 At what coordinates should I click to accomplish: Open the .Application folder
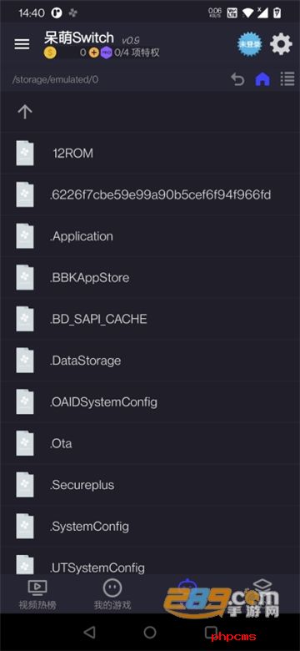150,236
